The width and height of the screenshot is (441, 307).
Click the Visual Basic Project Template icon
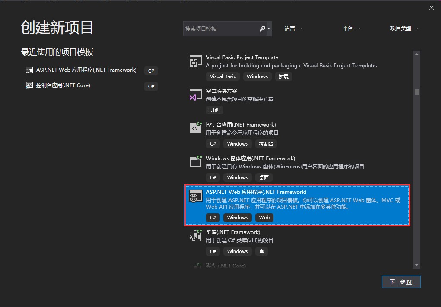click(x=196, y=61)
